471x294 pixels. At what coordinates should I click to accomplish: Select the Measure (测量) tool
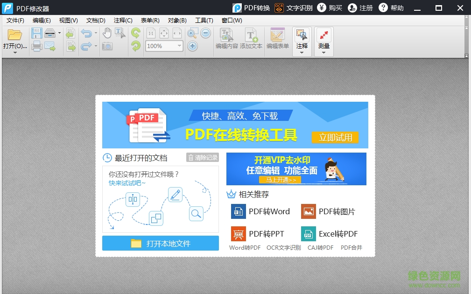[x=323, y=38]
